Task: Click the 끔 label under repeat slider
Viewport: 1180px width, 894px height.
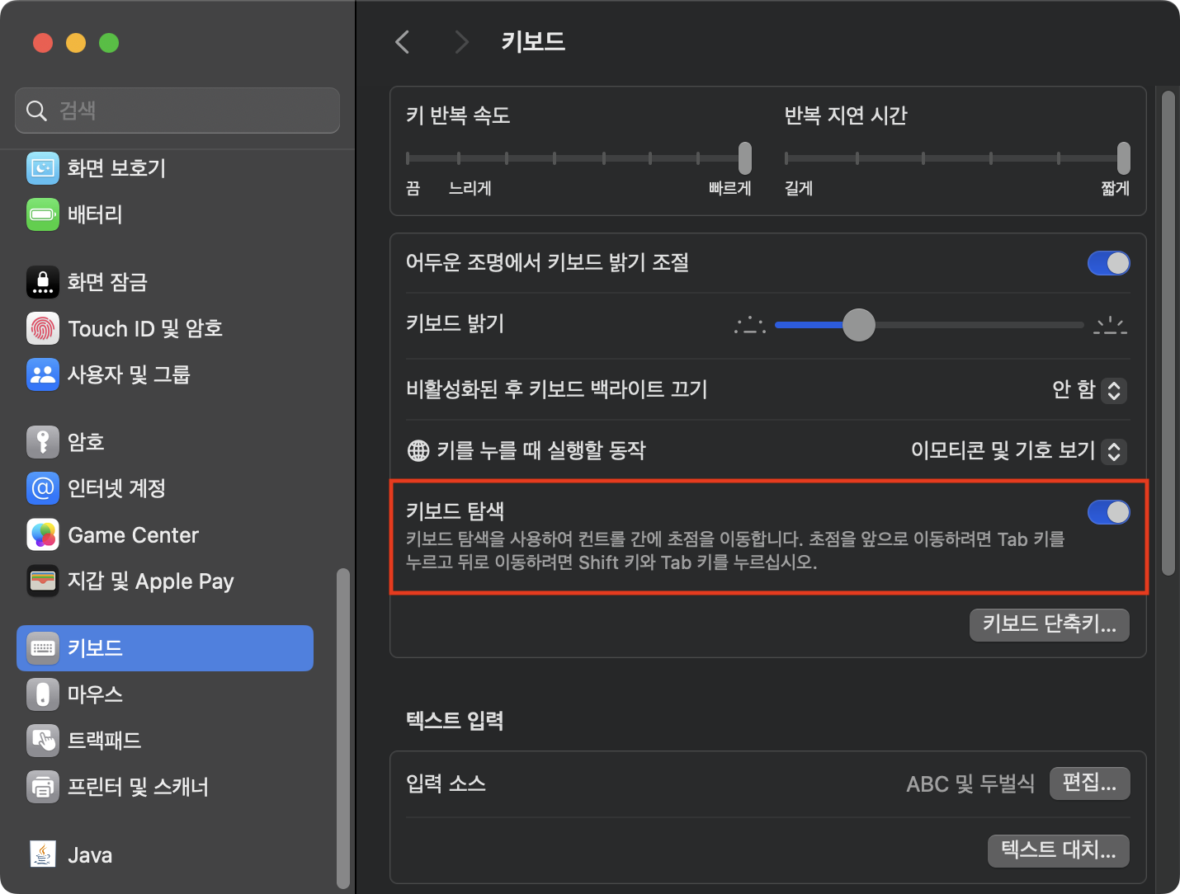Action: coord(413,188)
